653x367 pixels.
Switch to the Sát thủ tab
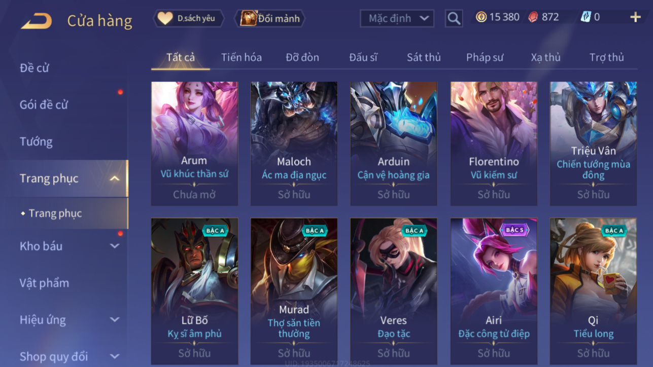click(424, 57)
